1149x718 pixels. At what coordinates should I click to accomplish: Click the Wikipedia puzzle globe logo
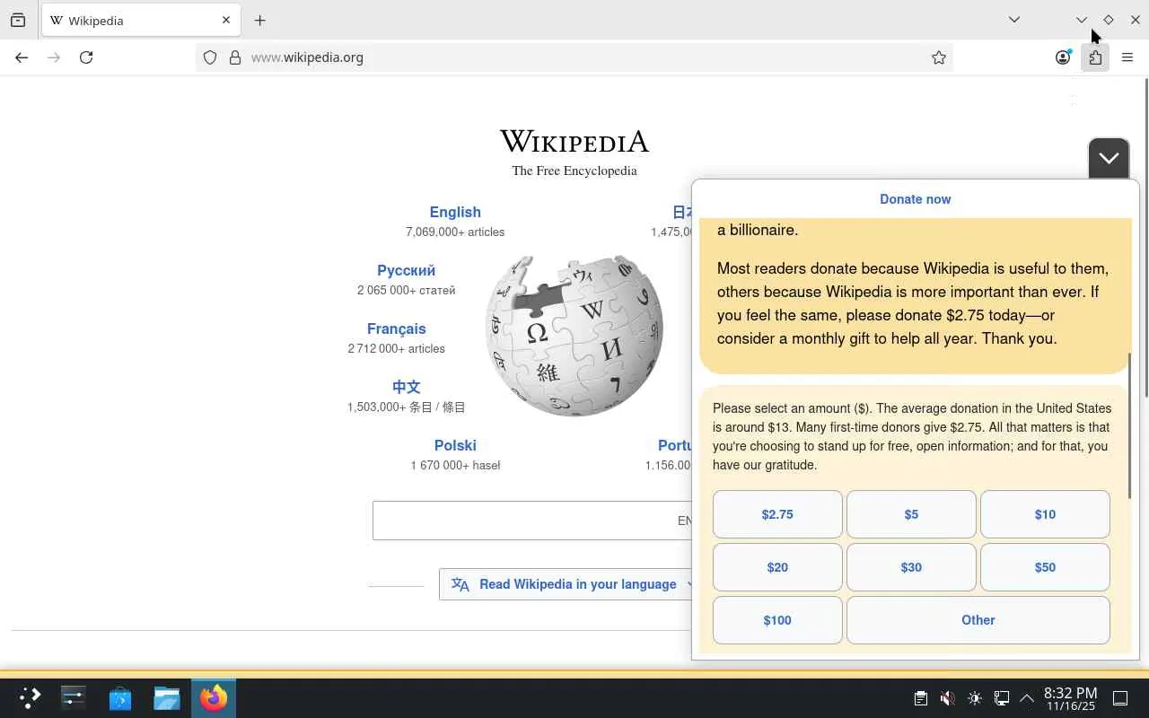click(574, 336)
